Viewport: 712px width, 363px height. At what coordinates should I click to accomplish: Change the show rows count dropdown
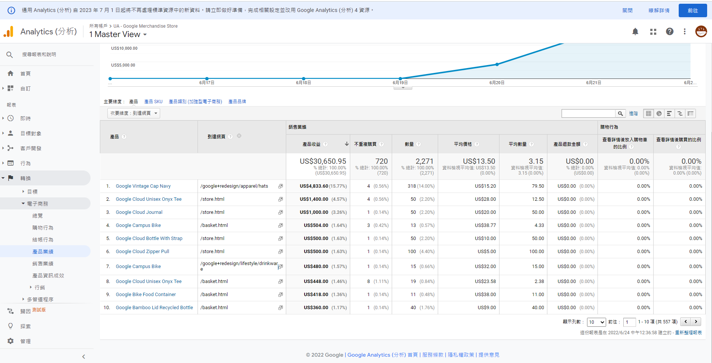596,322
